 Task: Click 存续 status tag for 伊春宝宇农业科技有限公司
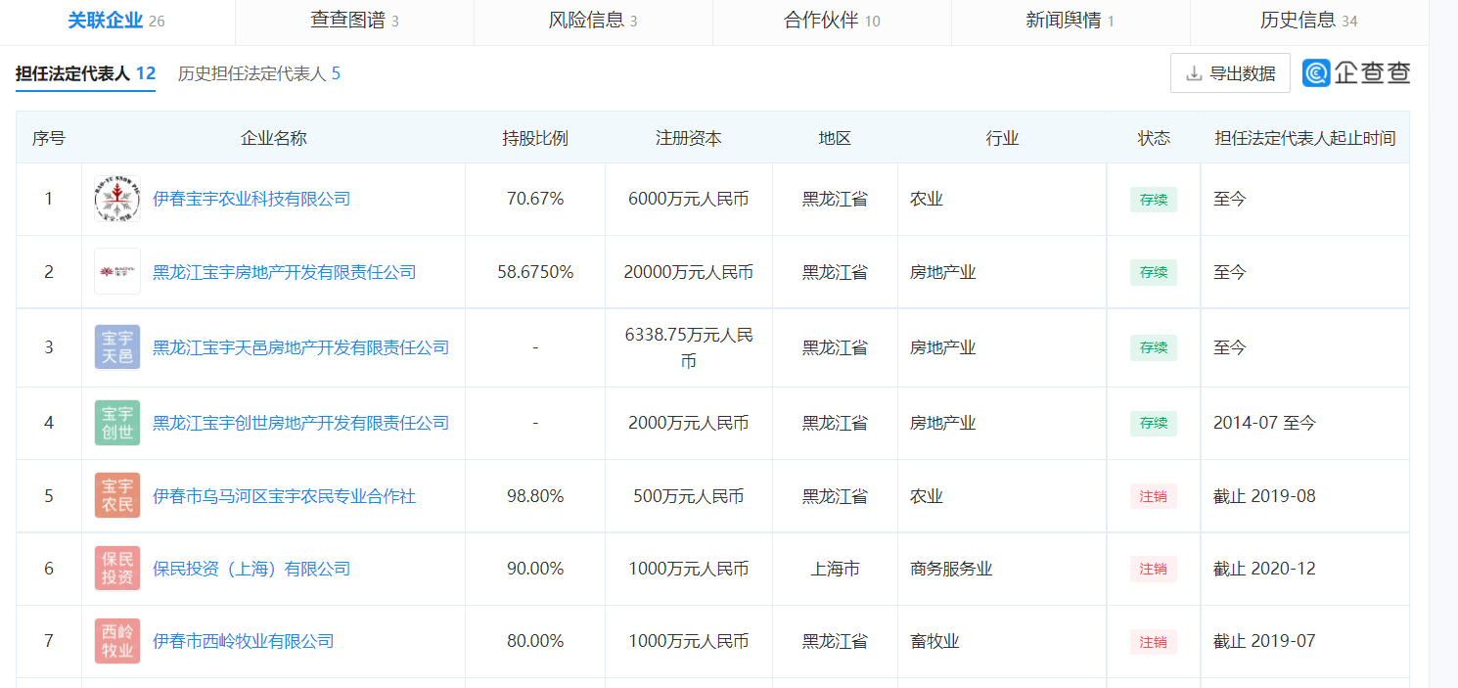1154,200
